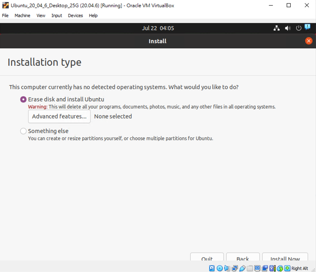Click the hard disk activity status icon
The image size is (316, 272).
pos(212,268)
